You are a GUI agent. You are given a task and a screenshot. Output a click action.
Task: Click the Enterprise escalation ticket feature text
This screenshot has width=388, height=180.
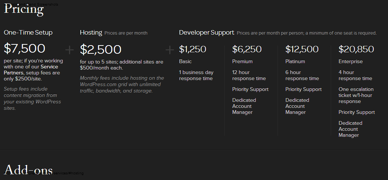(356, 95)
